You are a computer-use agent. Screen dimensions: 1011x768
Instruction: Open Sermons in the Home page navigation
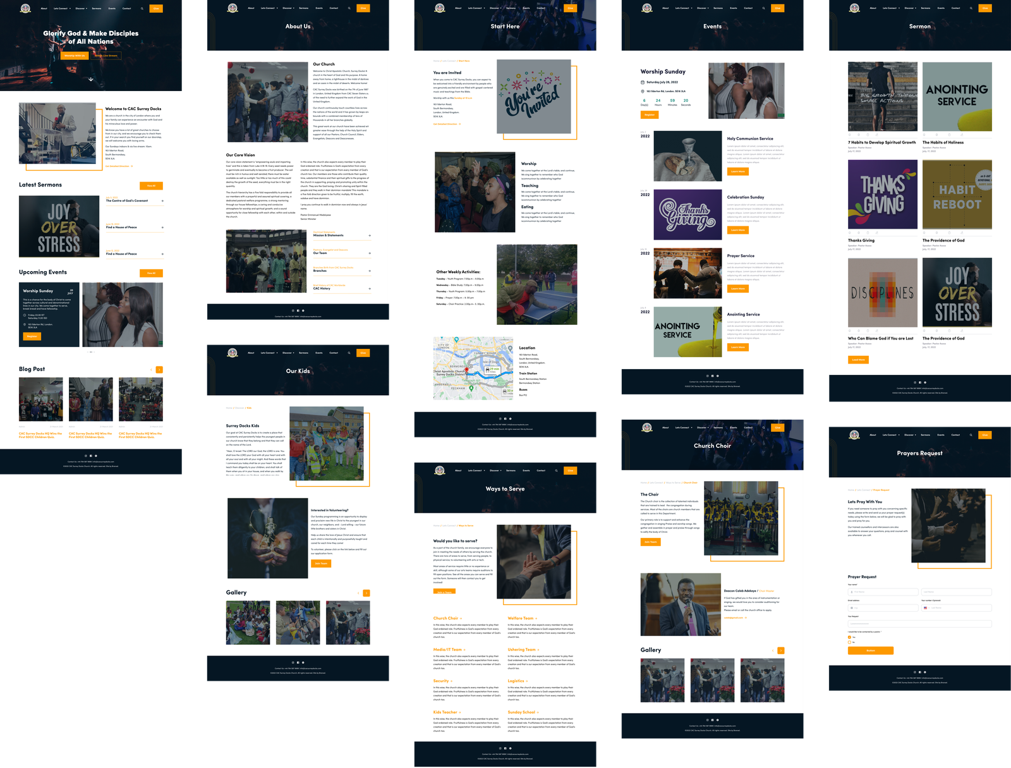click(x=97, y=9)
